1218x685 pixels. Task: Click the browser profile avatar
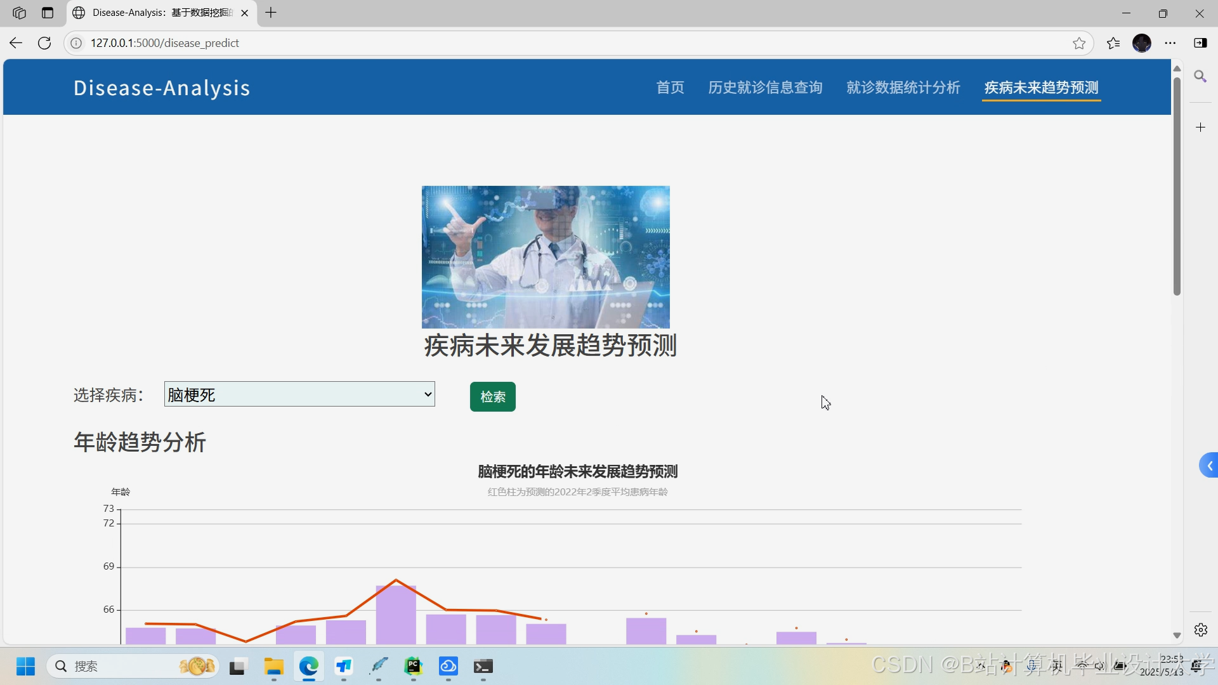click(x=1142, y=43)
